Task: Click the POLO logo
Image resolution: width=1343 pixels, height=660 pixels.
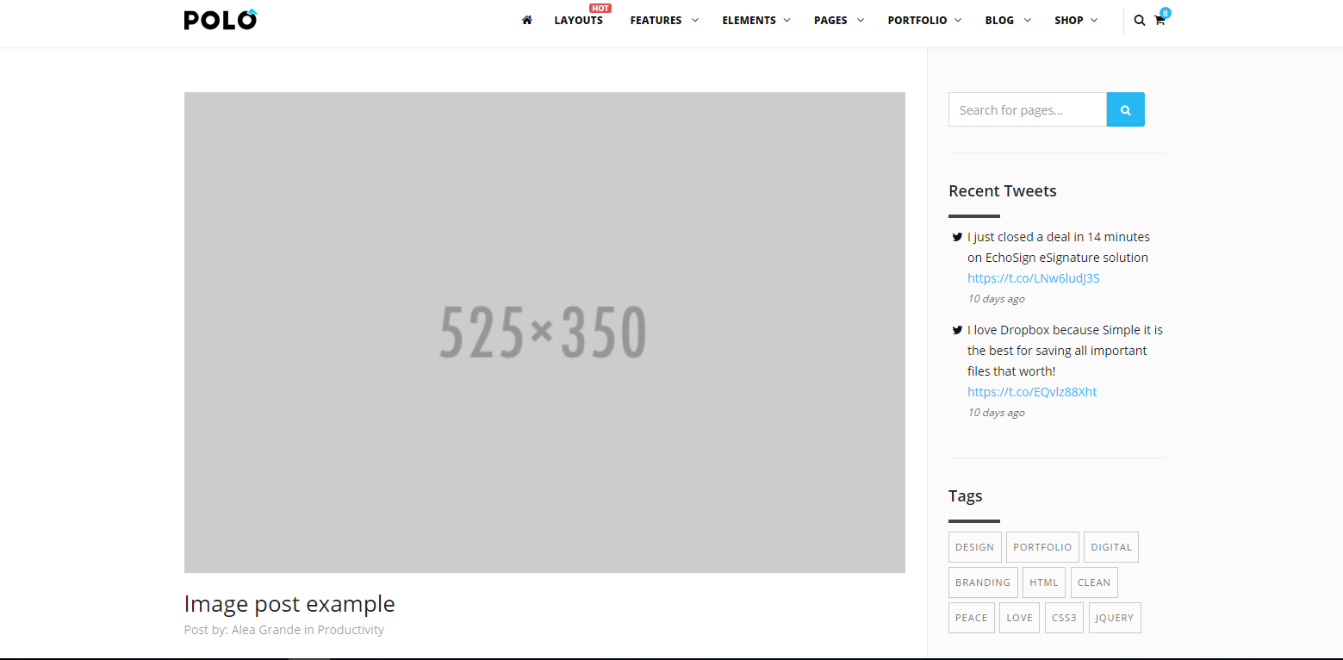Action: pyautogui.click(x=221, y=19)
